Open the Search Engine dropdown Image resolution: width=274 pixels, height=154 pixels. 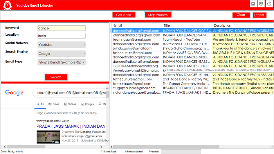pyautogui.click(x=61, y=54)
